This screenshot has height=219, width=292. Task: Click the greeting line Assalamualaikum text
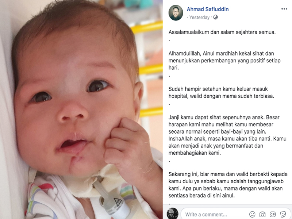[x=222, y=32]
